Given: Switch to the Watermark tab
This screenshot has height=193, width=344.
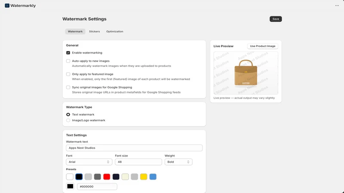Looking at the screenshot, I should (75, 31).
